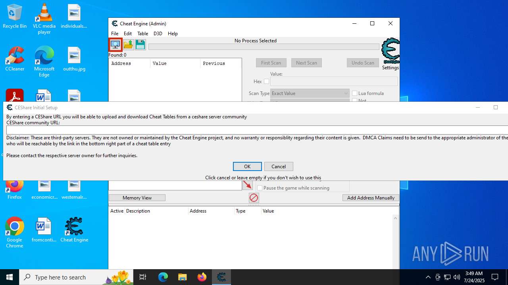Viewport: 508px width, 285px height.
Task: Click the Undo Scan button
Action: click(363, 63)
